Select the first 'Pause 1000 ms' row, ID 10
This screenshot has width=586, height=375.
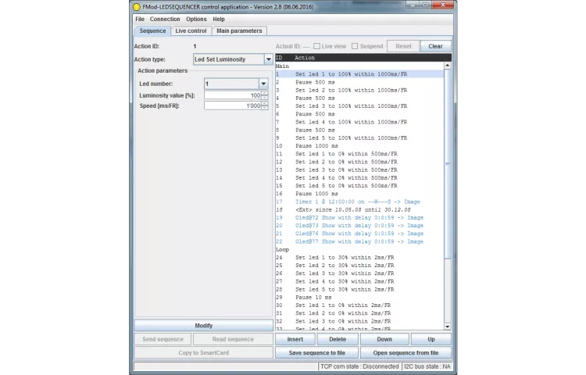(316, 146)
